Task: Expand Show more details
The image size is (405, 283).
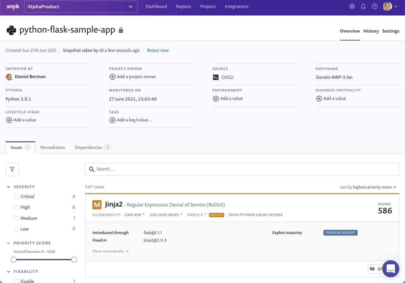Action: pyautogui.click(x=111, y=251)
